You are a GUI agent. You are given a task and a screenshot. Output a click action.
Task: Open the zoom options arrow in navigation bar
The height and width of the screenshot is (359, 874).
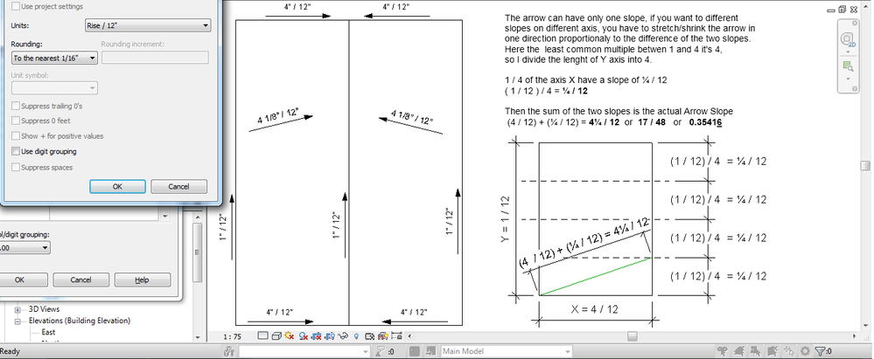[x=848, y=79]
